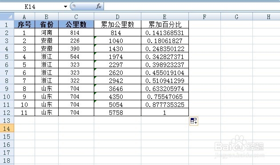The height and width of the screenshot is (165, 280).
Task: Select row 1 header
Action: point(7,24)
